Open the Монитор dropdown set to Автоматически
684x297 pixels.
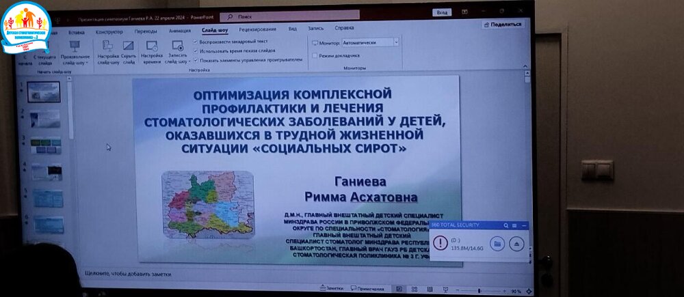(370, 43)
